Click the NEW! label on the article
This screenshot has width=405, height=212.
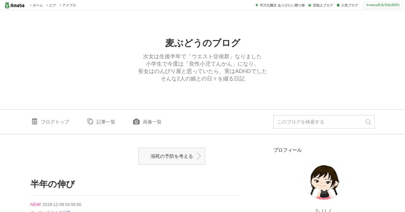pyautogui.click(x=35, y=205)
